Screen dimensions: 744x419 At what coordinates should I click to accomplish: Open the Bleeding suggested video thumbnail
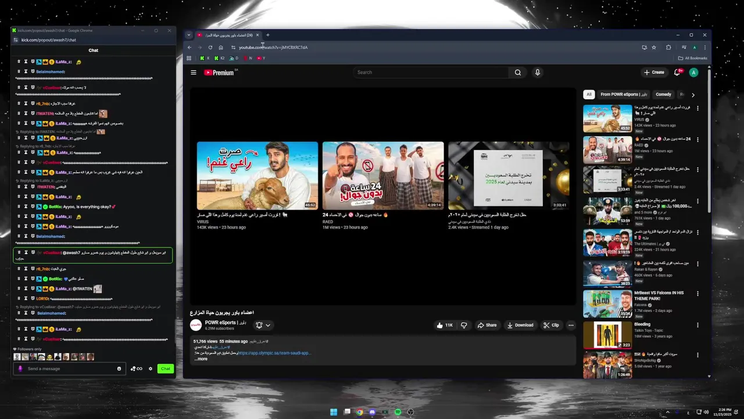(x=607, y=335)
